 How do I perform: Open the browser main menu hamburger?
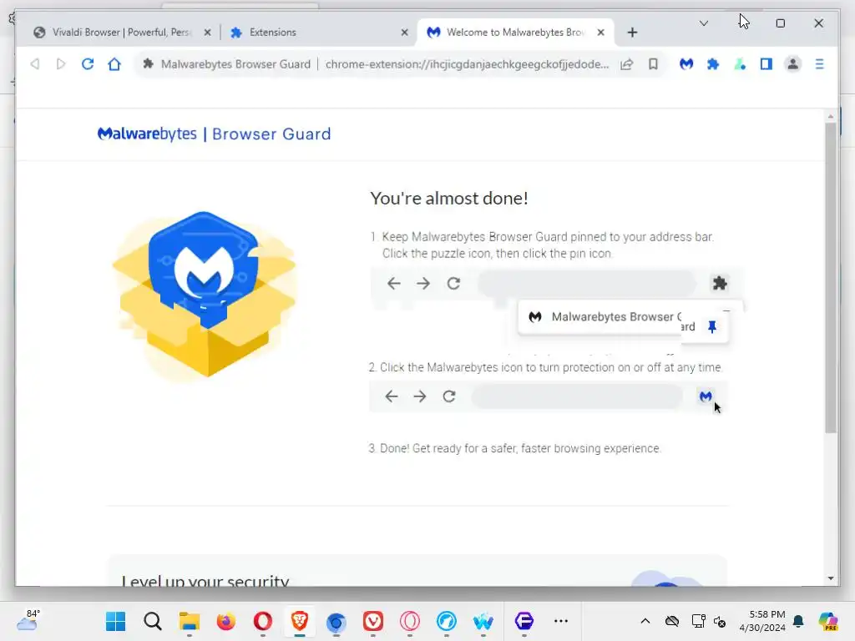point(819,64)
